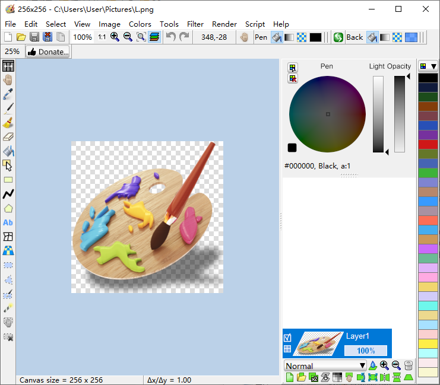The height and width of the screenshot is (385, 440).
Task: Select the Eraser tool
Action: [x=8, y=137]
